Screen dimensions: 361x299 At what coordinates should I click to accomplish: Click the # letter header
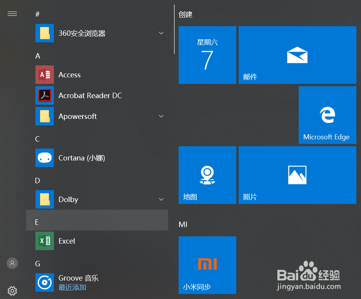coord(37,14)
